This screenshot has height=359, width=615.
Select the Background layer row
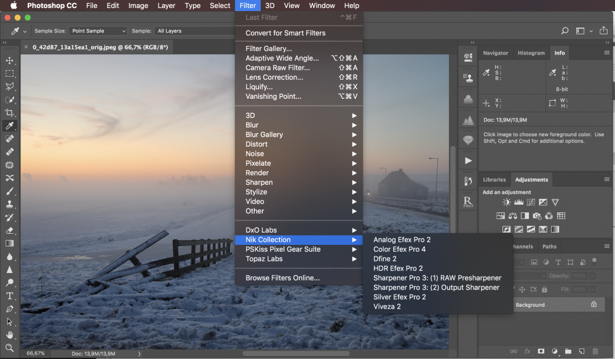(x=558, y=304)
